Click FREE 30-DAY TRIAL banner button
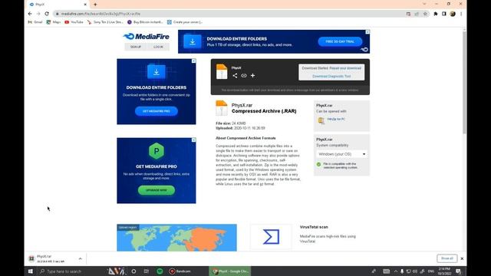Image resolution: width=491 pixels, height=276 pixels. [340, 41]
